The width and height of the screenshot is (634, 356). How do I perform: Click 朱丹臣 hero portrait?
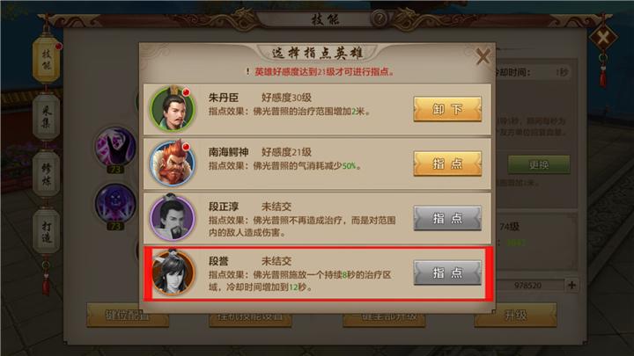pos(173,109)
